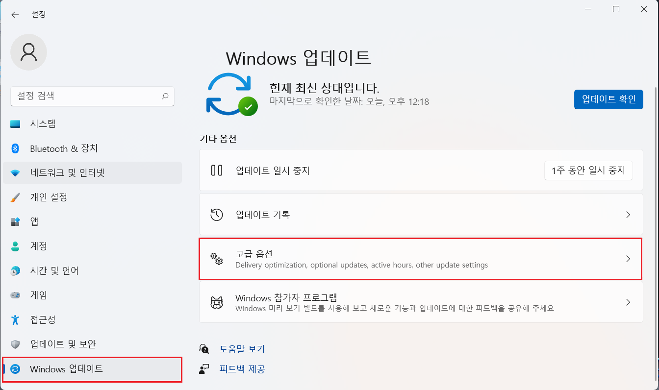The width and height of the screenshot is (659, 390).
Task: Click the history clock icon for 업데이트 기록
Action: [216, 215]
